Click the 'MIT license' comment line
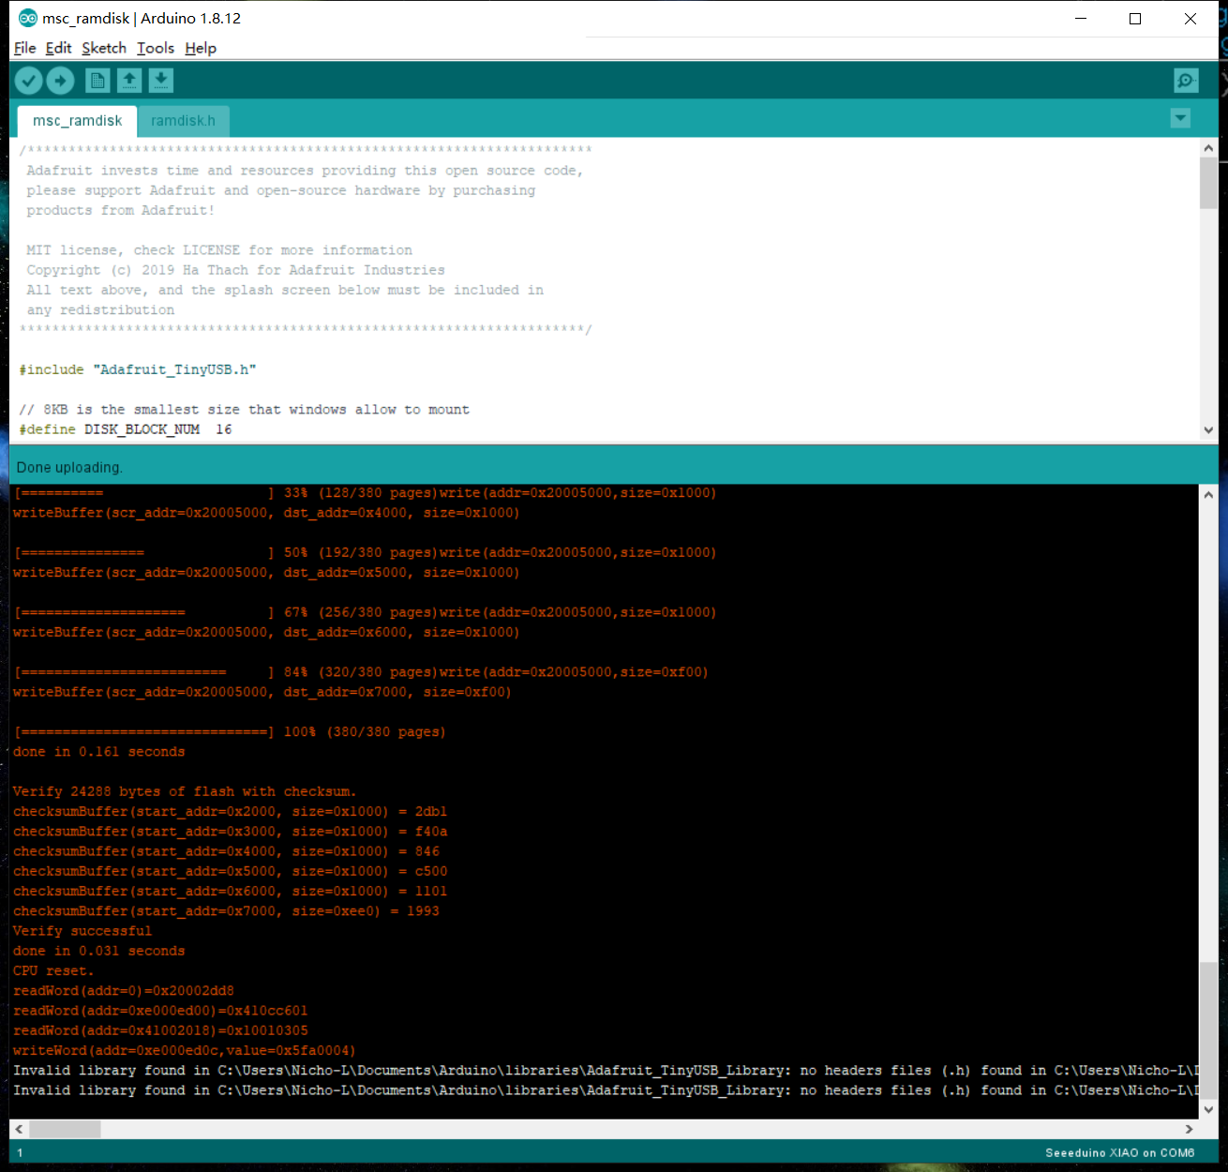Screen dimensions: 1228x1172 tap(219, 250)
